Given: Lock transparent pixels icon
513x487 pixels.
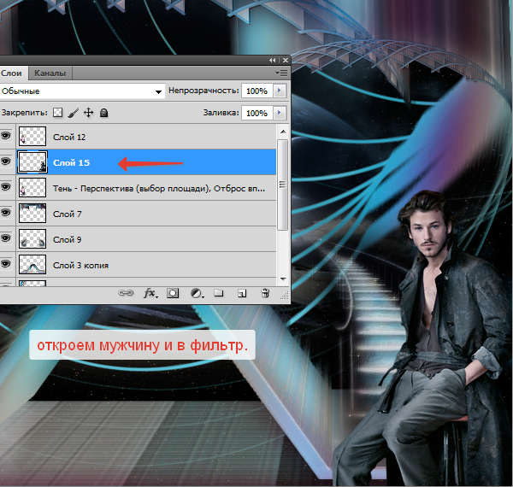Looking at the screenshot, I should (57, 113).
